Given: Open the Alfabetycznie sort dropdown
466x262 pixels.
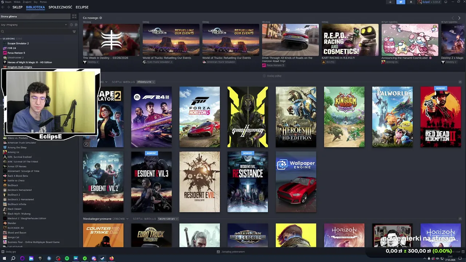Looking at the screenshot, I should (x=146, y=82).
